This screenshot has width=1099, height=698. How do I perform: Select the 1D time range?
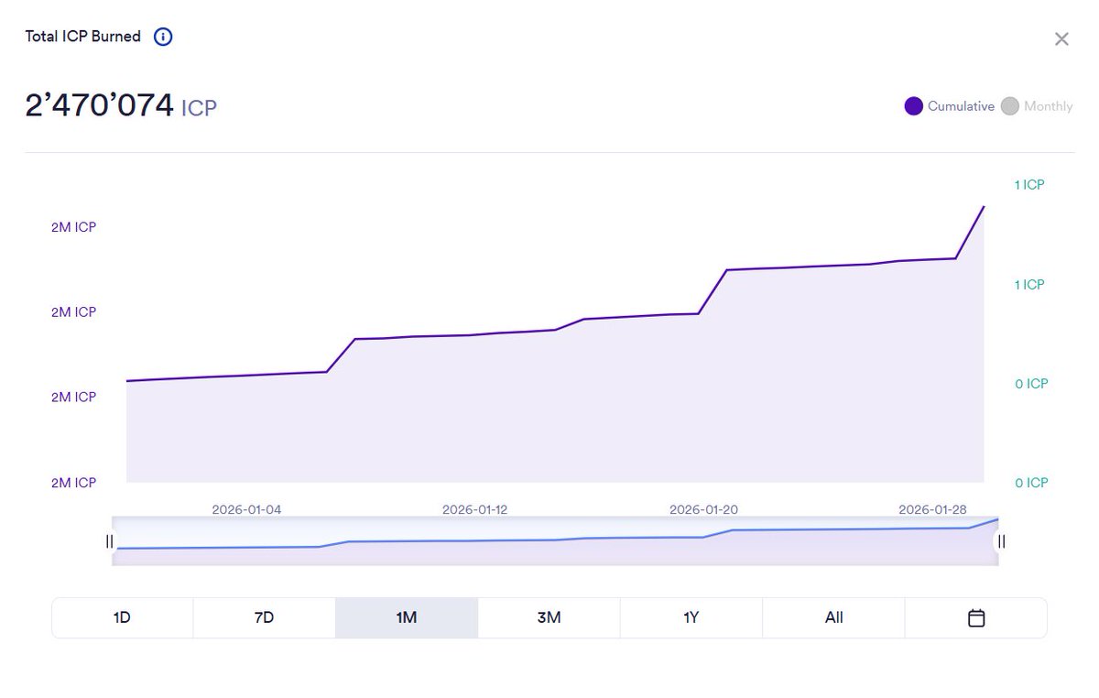pyautogui.click(x=122, y=617)
